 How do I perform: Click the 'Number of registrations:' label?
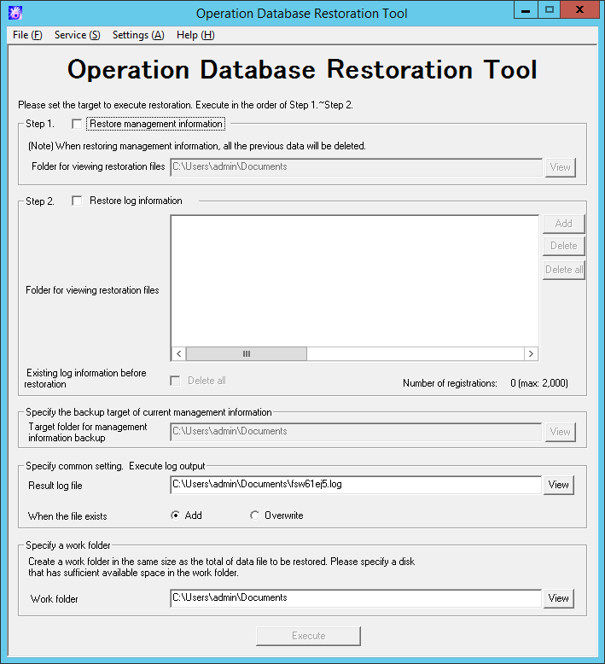tap(450, 383)
